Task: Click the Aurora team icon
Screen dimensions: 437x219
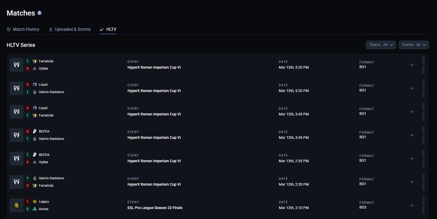Action: point(35,209)
